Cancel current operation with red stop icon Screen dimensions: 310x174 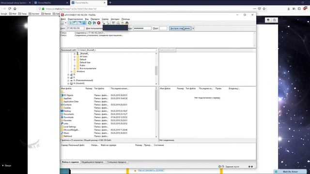coord(99,23)
